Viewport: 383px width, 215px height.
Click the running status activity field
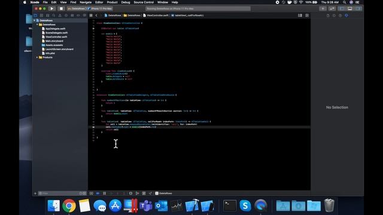coord(198,8)
